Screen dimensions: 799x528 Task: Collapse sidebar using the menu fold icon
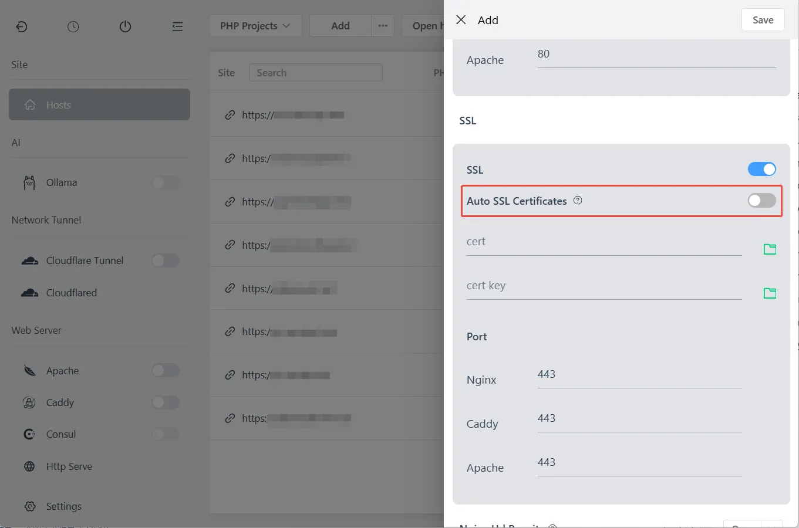[x=177, y=26]
